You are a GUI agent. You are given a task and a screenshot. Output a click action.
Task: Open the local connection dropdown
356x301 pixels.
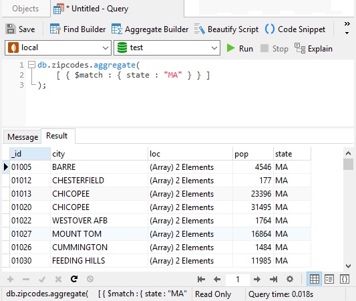(58, 48)
